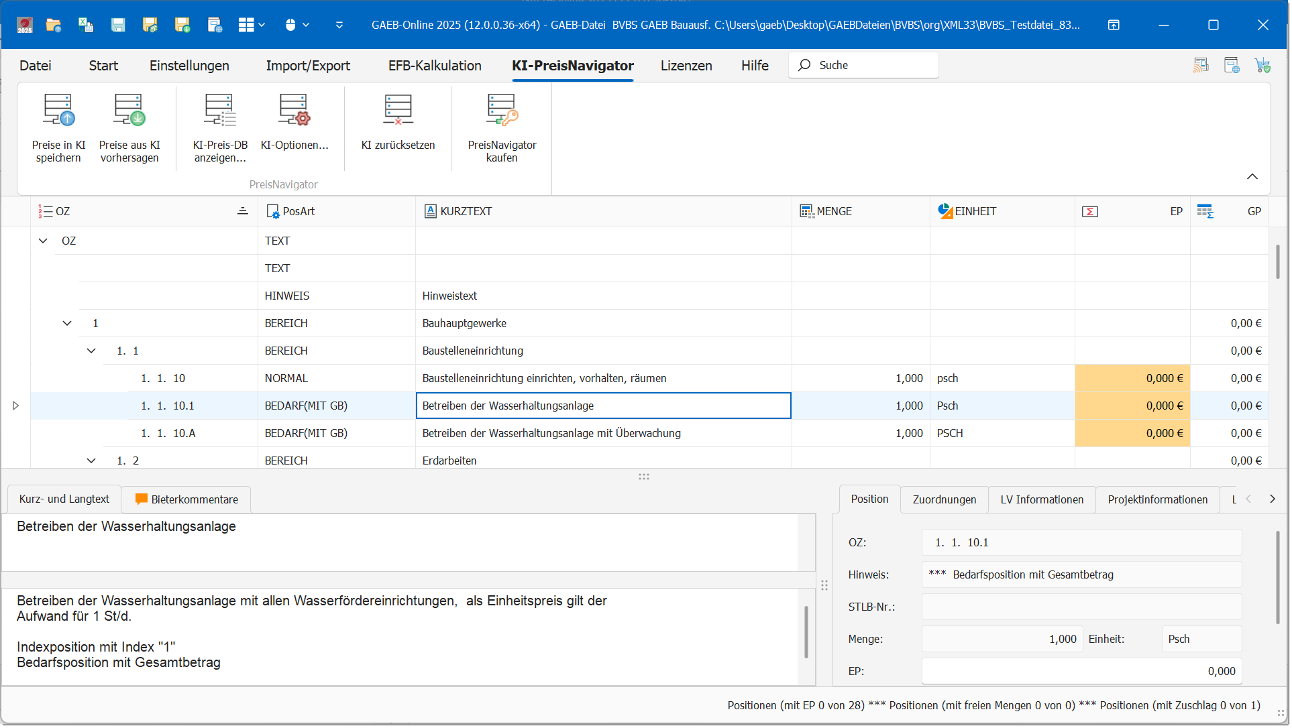Open the Kurz- und Langtext tab
This screenshot has height=728, width=1292.
64,500
